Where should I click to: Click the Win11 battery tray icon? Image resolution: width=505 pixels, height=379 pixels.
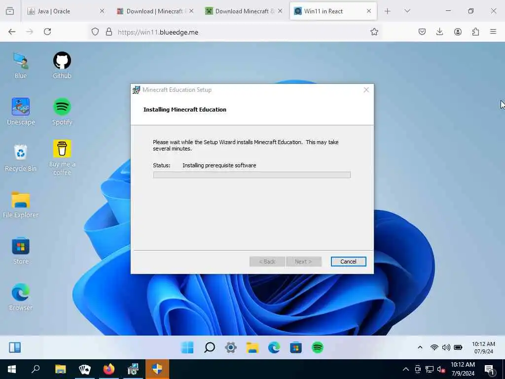(x=458, y=347)
